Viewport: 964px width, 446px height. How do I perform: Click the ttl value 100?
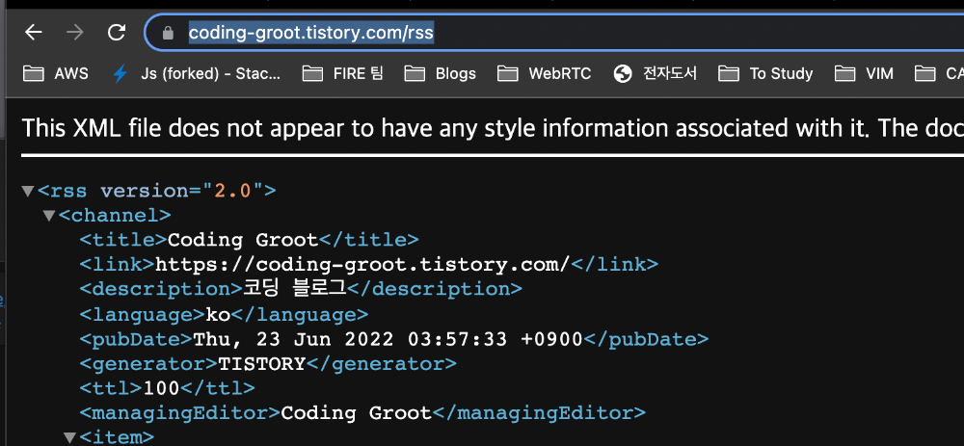(161, 388)
